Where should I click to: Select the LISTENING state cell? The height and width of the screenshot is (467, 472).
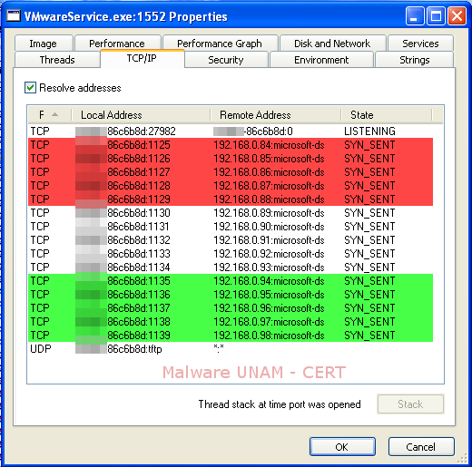pos(369,131)
